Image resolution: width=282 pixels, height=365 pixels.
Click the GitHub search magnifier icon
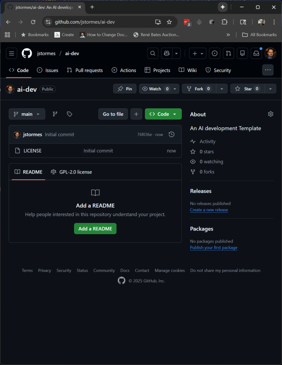(153, 53)
